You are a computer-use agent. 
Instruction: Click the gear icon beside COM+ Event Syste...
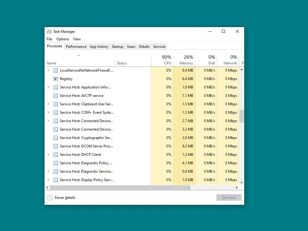point(56,112)
